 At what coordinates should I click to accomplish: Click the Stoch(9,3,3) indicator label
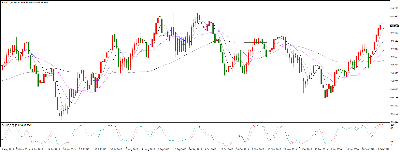click(x=8, y=125)
